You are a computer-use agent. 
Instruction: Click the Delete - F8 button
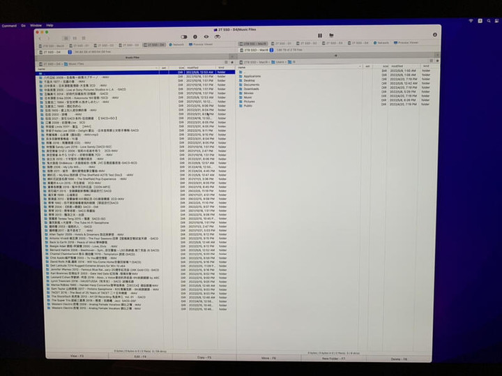(x=399, y=359)
